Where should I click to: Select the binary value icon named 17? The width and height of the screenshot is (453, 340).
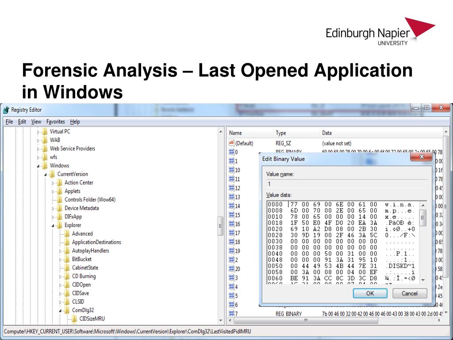(x=231, y=233)
